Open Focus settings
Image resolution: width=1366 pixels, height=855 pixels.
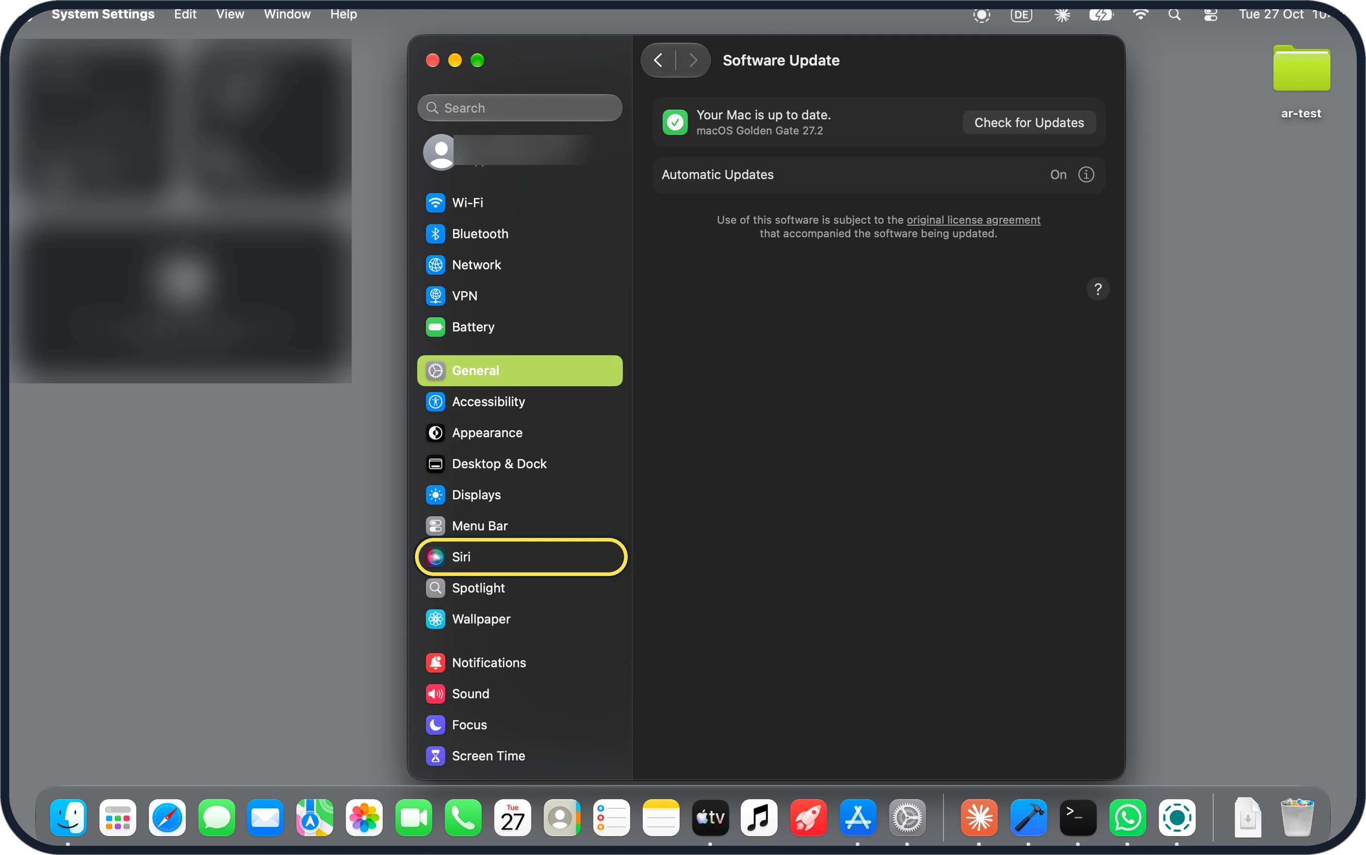tap(520, 725)
